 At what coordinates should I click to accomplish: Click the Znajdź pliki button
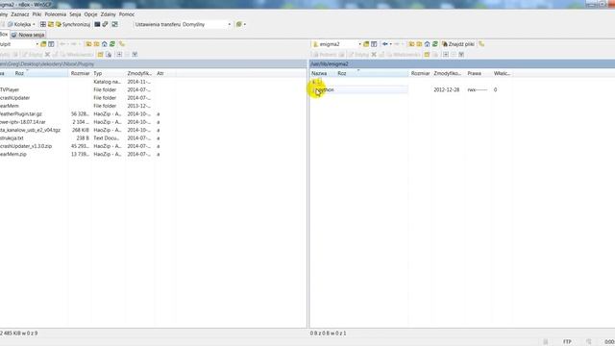click(x=458, y=44)
